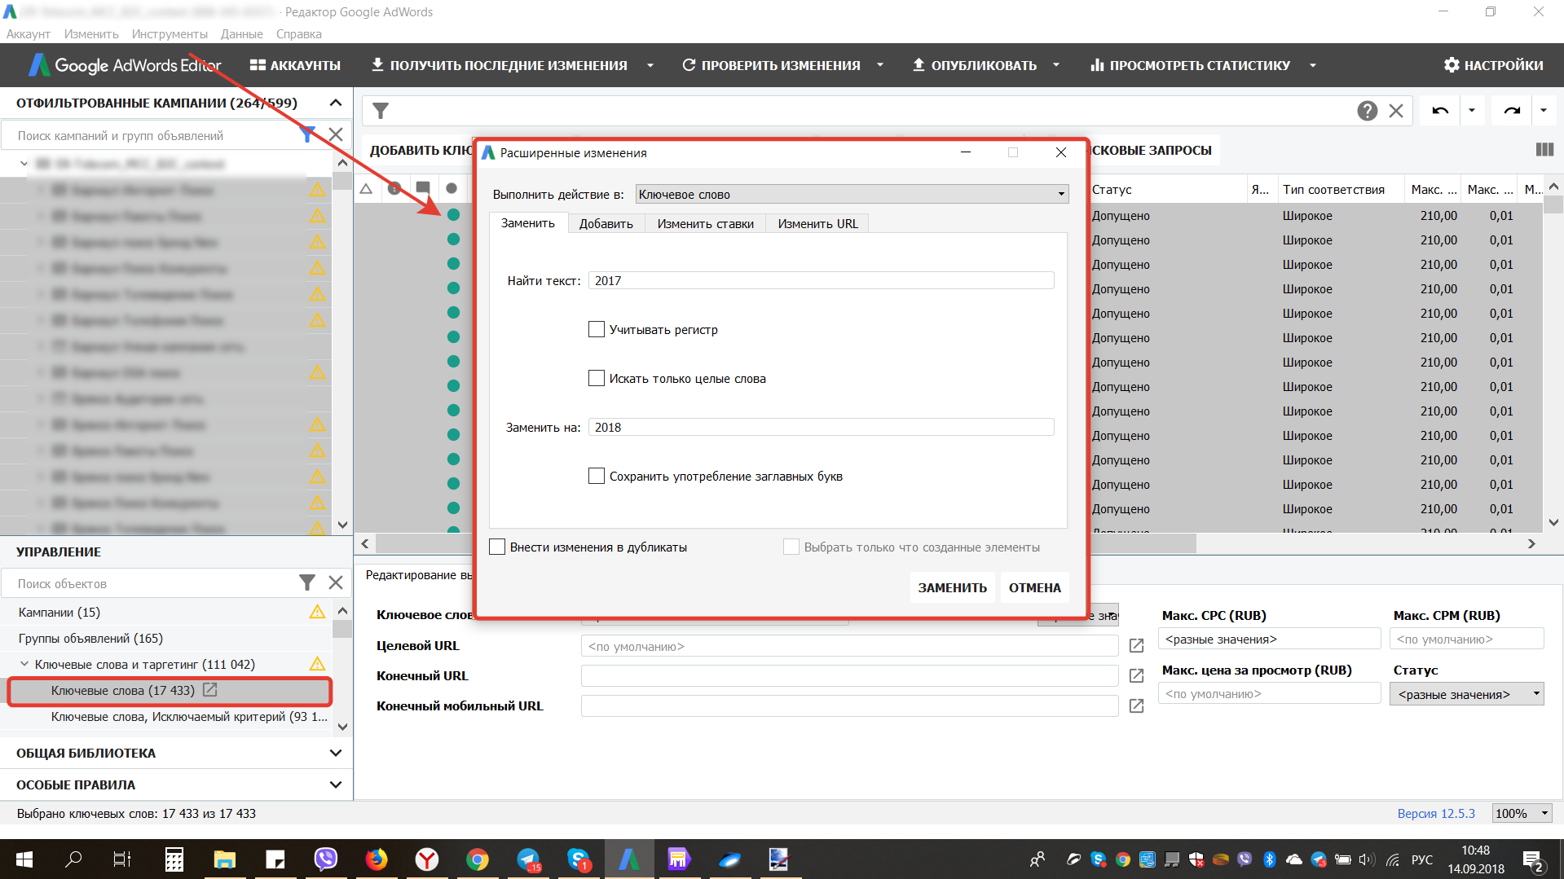Click Просмотреть статистику chart button
Screen dimensions: 1564x879
pyautogui.click(x=1190, y=65)
